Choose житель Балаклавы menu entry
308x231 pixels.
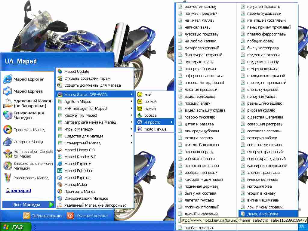tap(206, 145)
